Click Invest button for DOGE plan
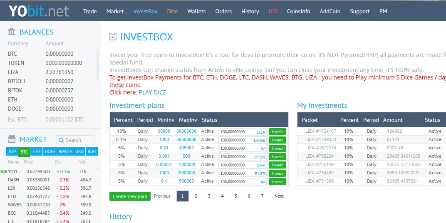 point(278,140)
